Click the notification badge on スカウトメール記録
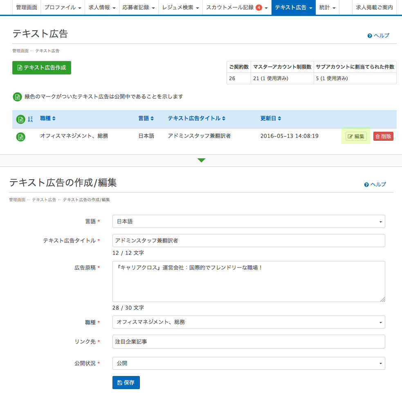402x403 pixels. tap(258, 7)
